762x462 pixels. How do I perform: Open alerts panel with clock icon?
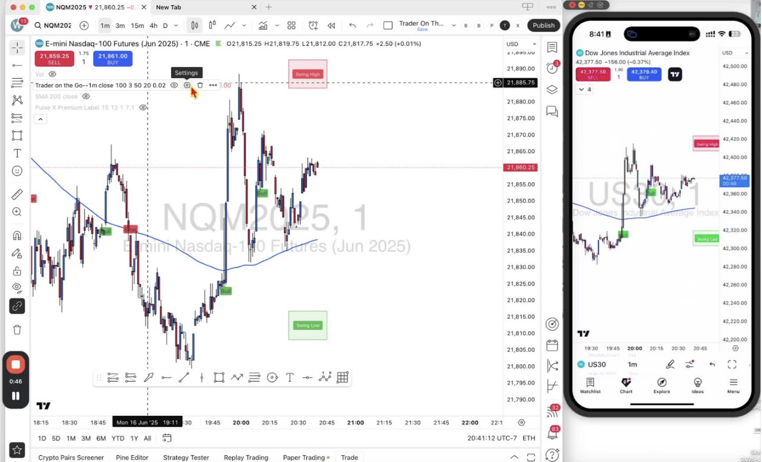552,68
